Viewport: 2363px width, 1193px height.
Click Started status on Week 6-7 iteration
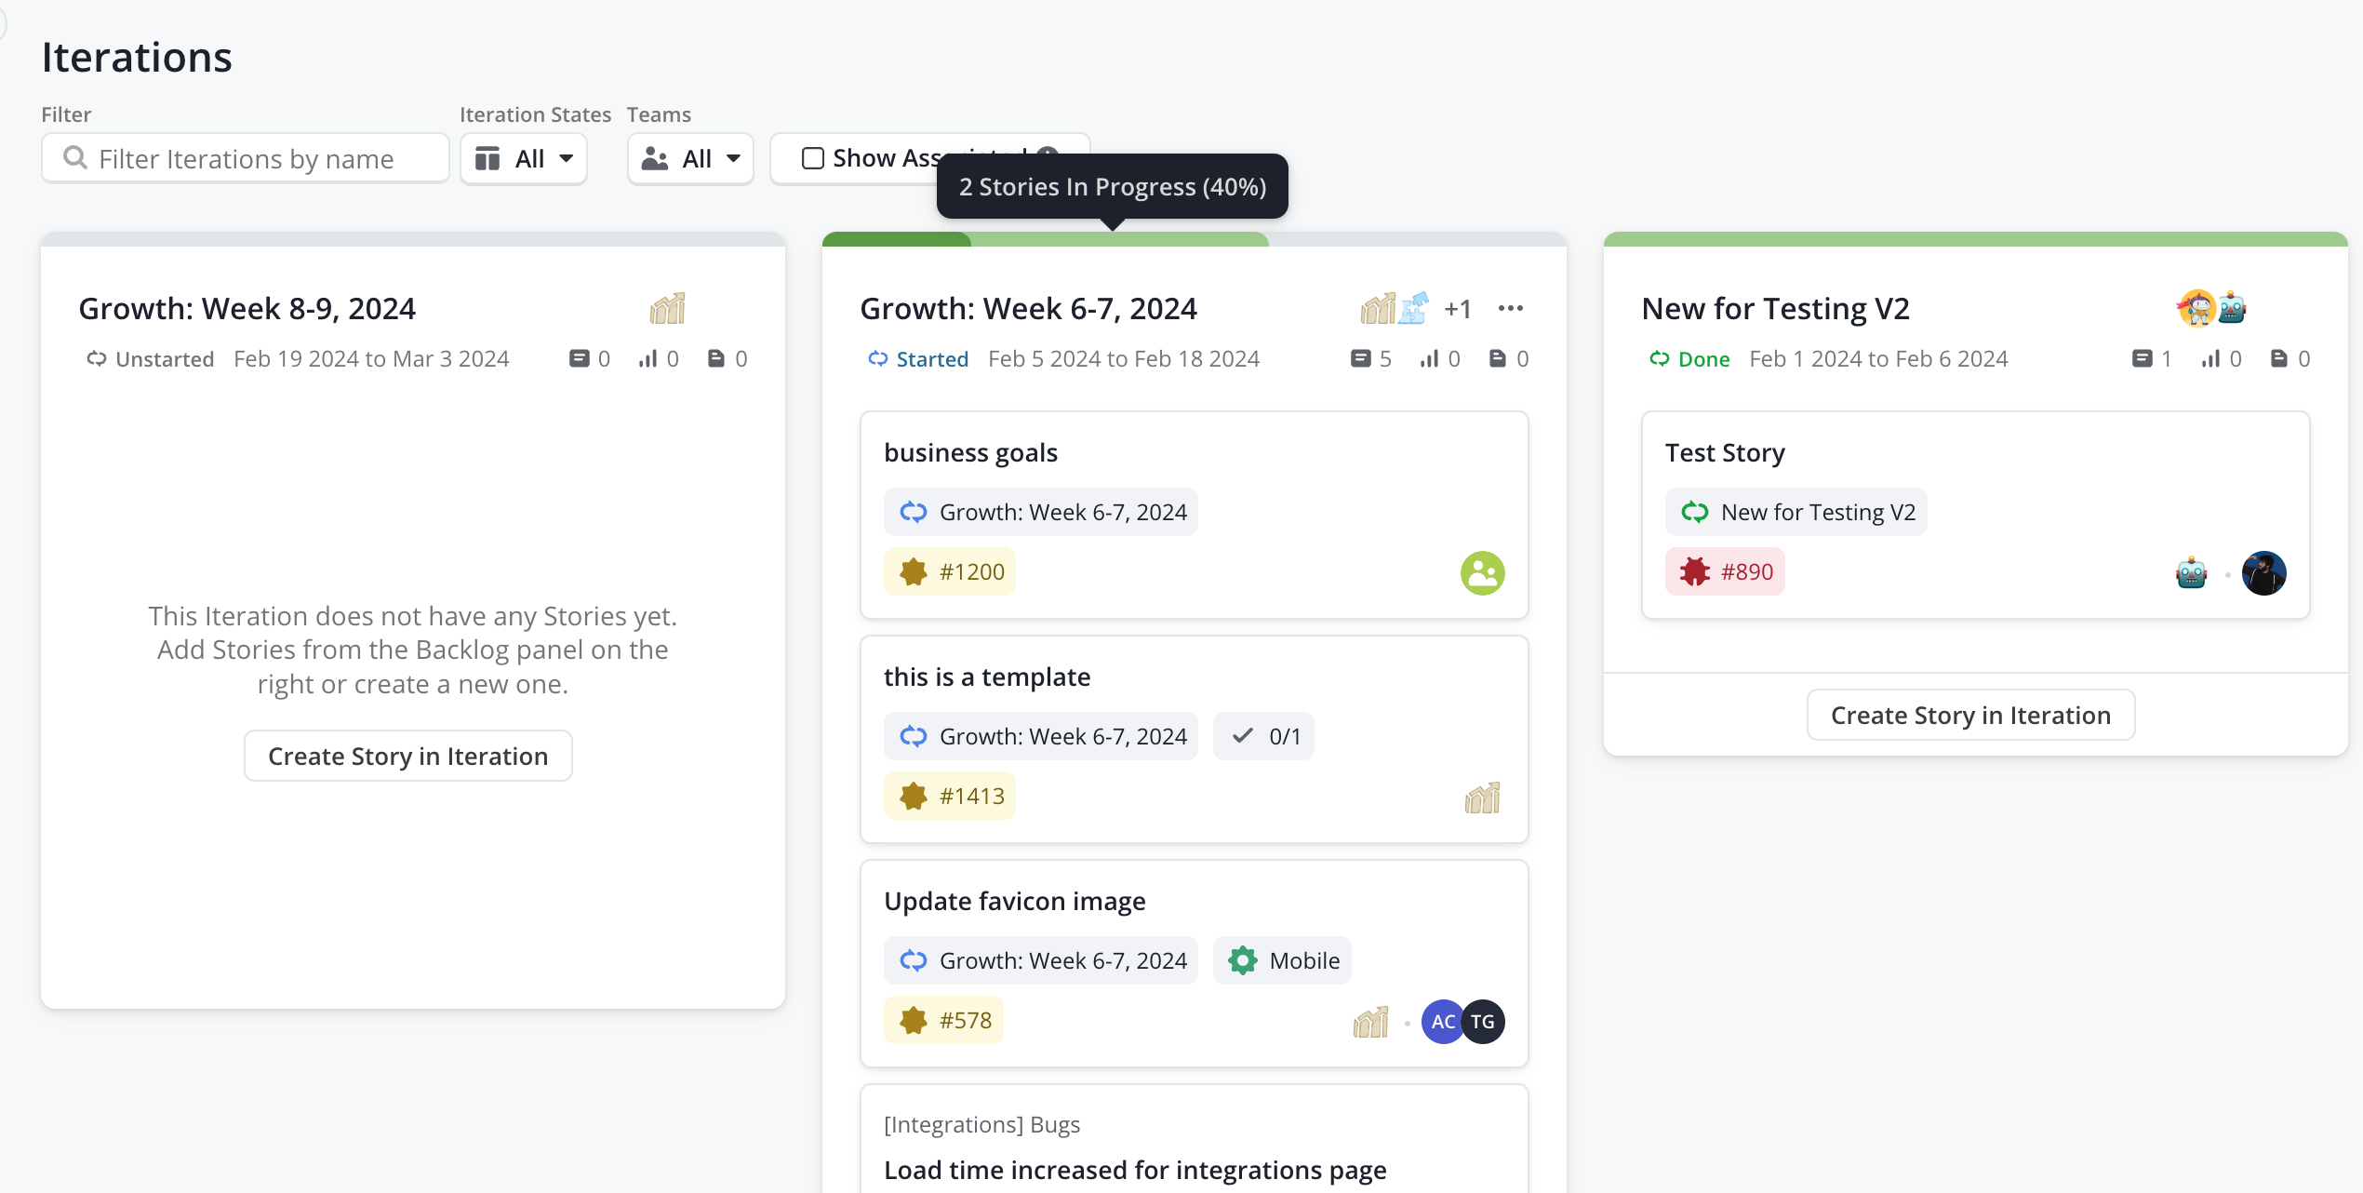point(918,358)
